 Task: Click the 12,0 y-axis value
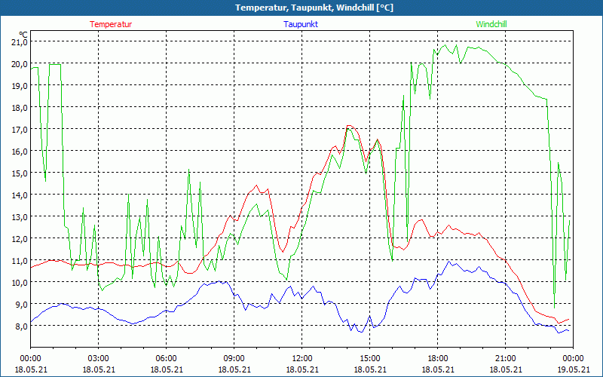click(20, 239)
